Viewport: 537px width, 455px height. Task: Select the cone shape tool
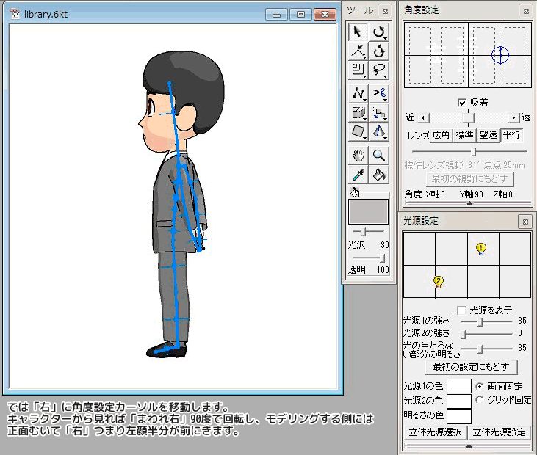[x=379, y=132]
